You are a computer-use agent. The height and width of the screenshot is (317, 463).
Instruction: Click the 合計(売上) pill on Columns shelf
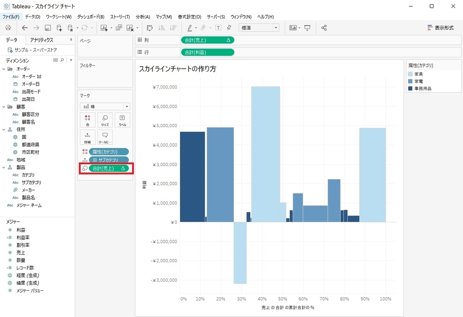click(207, 40)
